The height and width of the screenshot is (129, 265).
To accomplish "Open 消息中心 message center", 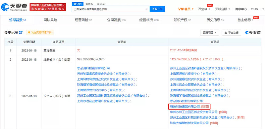I will 241,9.
